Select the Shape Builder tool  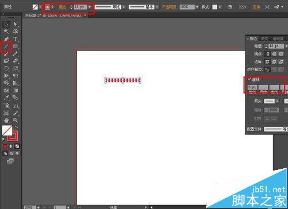tap(6, 83)
